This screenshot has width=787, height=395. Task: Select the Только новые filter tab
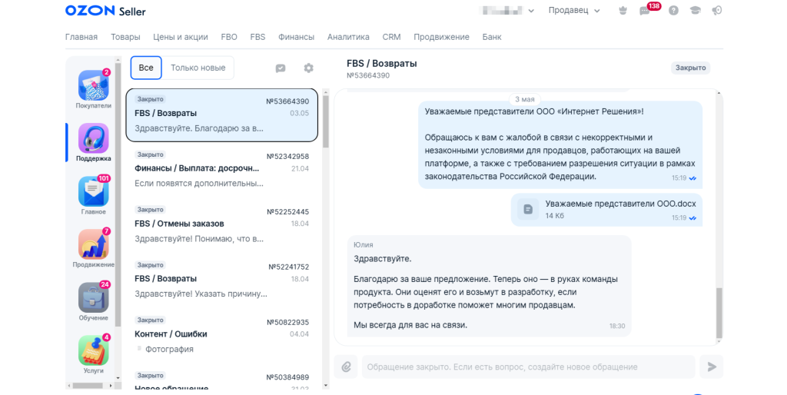point(198,68)
